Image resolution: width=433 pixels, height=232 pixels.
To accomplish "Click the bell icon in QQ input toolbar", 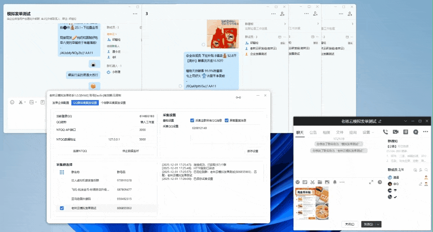I will coord(335,182).
